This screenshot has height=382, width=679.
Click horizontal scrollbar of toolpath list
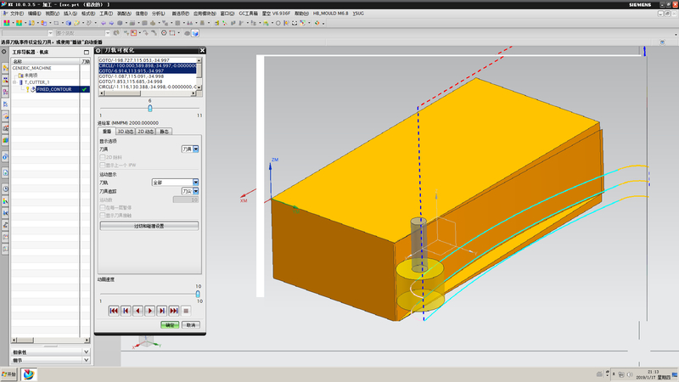pyautogui.click(x=148, y=93)
